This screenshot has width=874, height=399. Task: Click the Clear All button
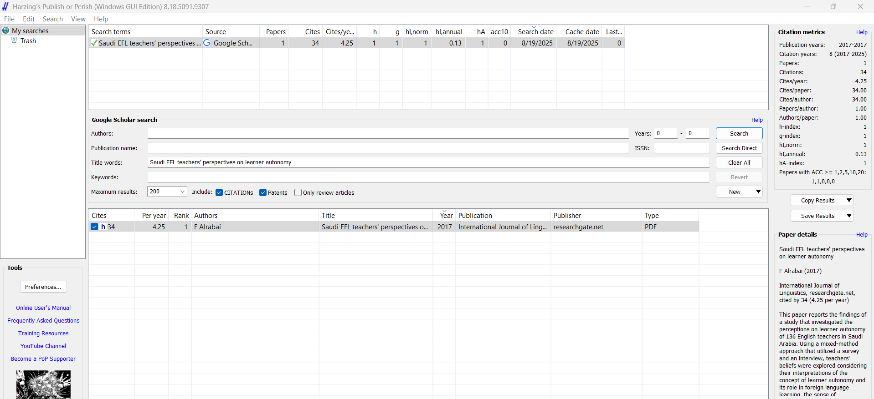739,162
